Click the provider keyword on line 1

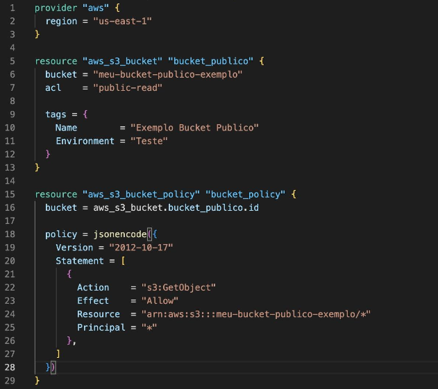[x=56, y=8]
